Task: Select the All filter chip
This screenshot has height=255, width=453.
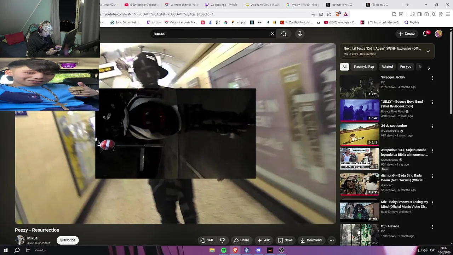Action: 344,67
